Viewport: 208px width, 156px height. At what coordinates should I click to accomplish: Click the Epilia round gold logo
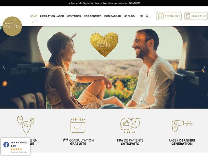point(12,26)
